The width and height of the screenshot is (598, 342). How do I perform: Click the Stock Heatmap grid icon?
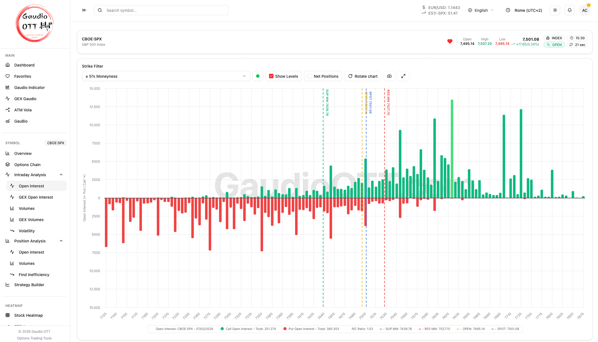8,315
